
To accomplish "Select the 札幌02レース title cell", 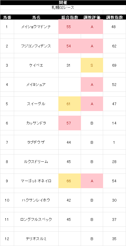I will (x=63, y=7).
